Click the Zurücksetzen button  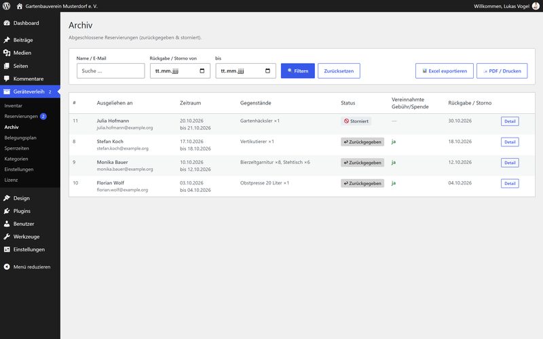[339, 71]
